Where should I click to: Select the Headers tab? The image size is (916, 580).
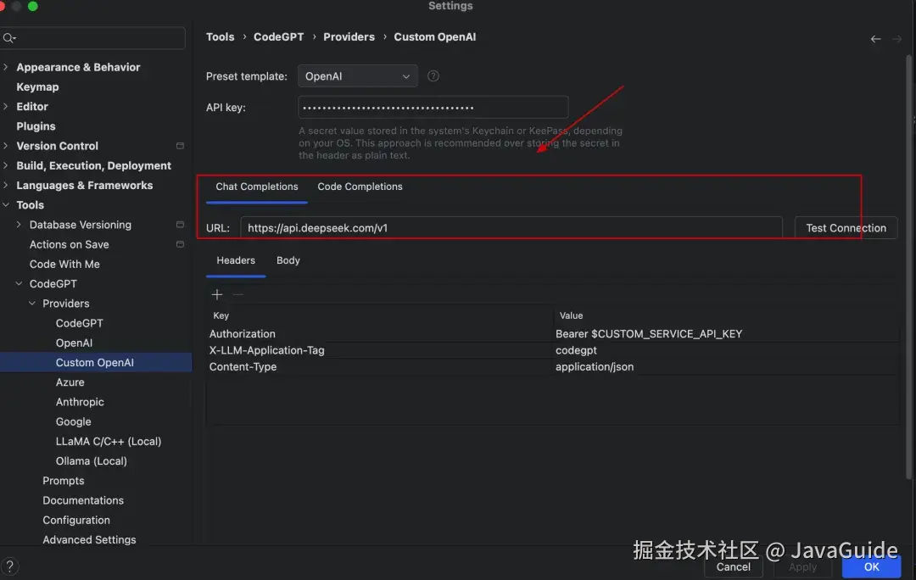click(x=236, y=260)
